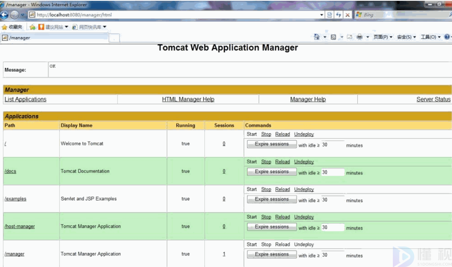
Task: Click sessions count for Welcome to Tomcat
Action: pos(224,144)
